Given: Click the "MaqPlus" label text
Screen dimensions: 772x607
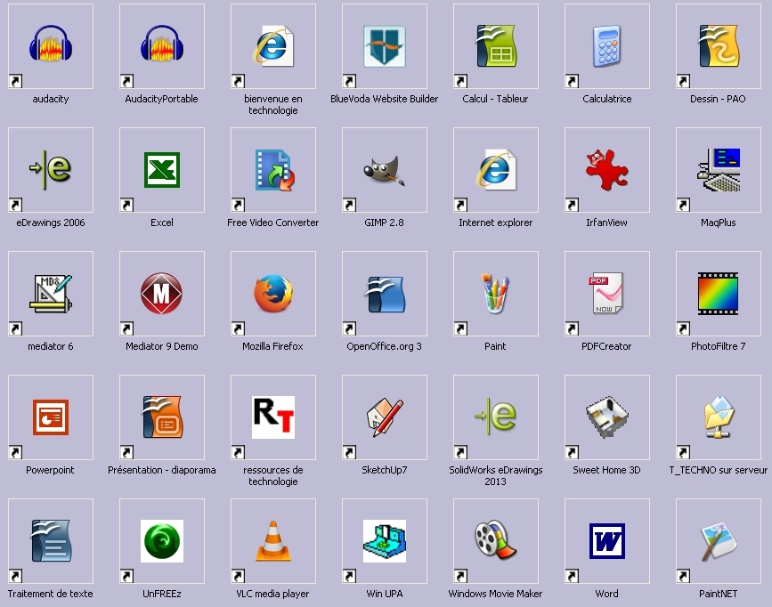Looking at the screenshot, I should [719, 223].
